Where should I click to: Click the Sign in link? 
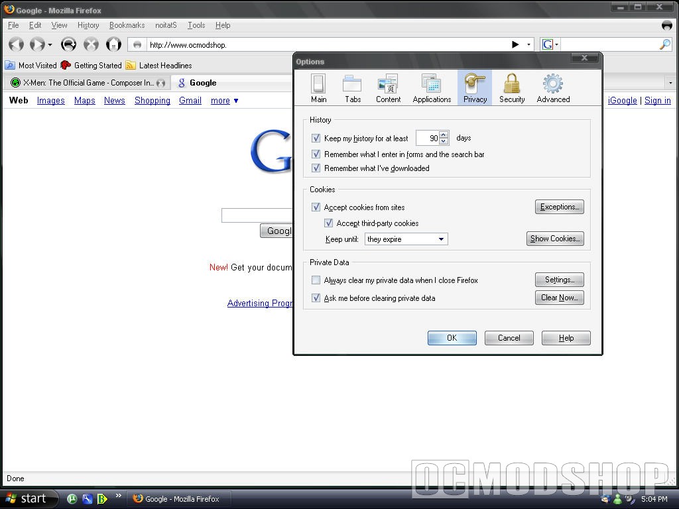click(x=657, y=101)
